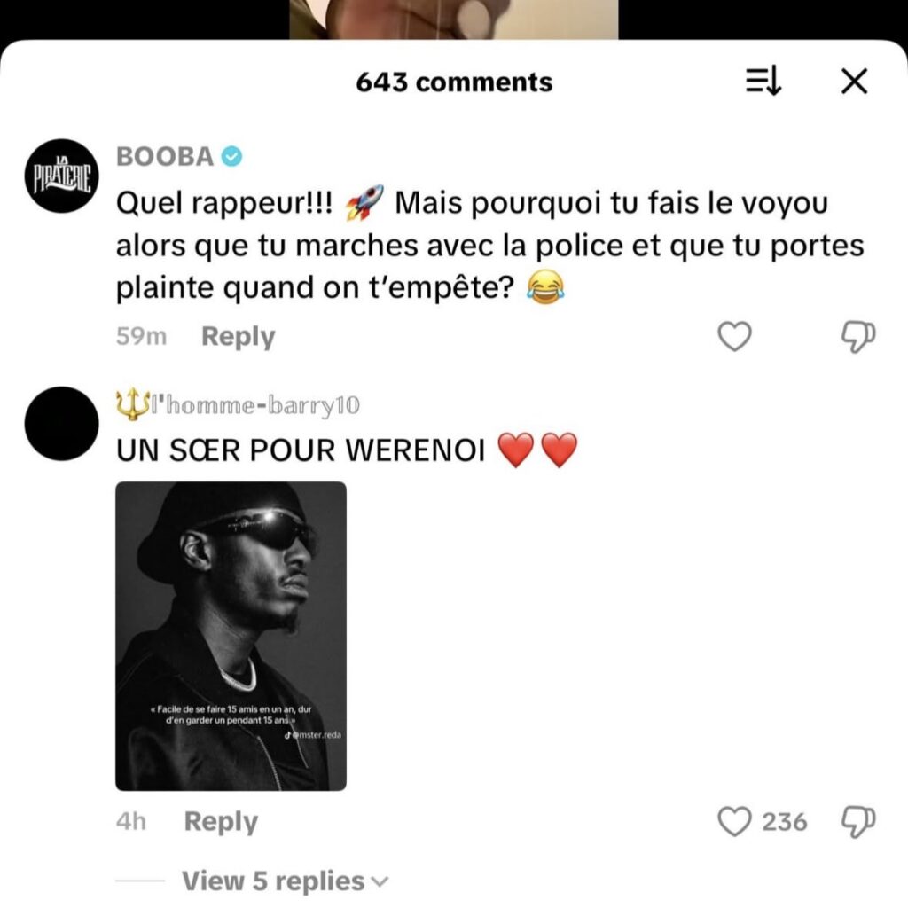This screenshot has width=908, height=908.
Task: Reply to the UN SŒR POUR WERENOI comment
Action: pos(221,822)
